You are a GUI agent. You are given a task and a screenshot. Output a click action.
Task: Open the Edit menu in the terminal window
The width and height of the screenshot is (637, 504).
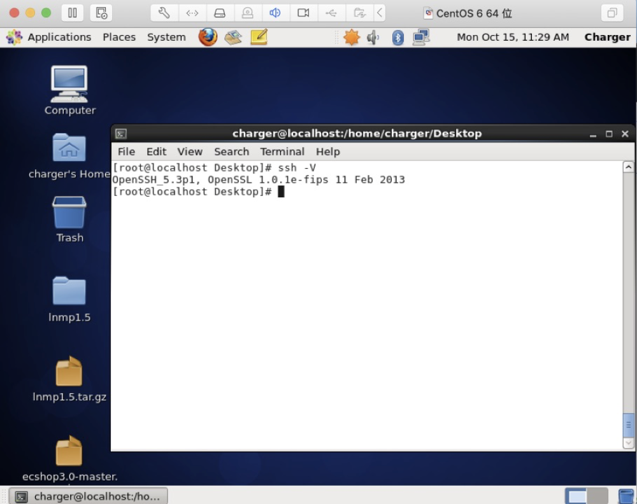click(156, 151)
